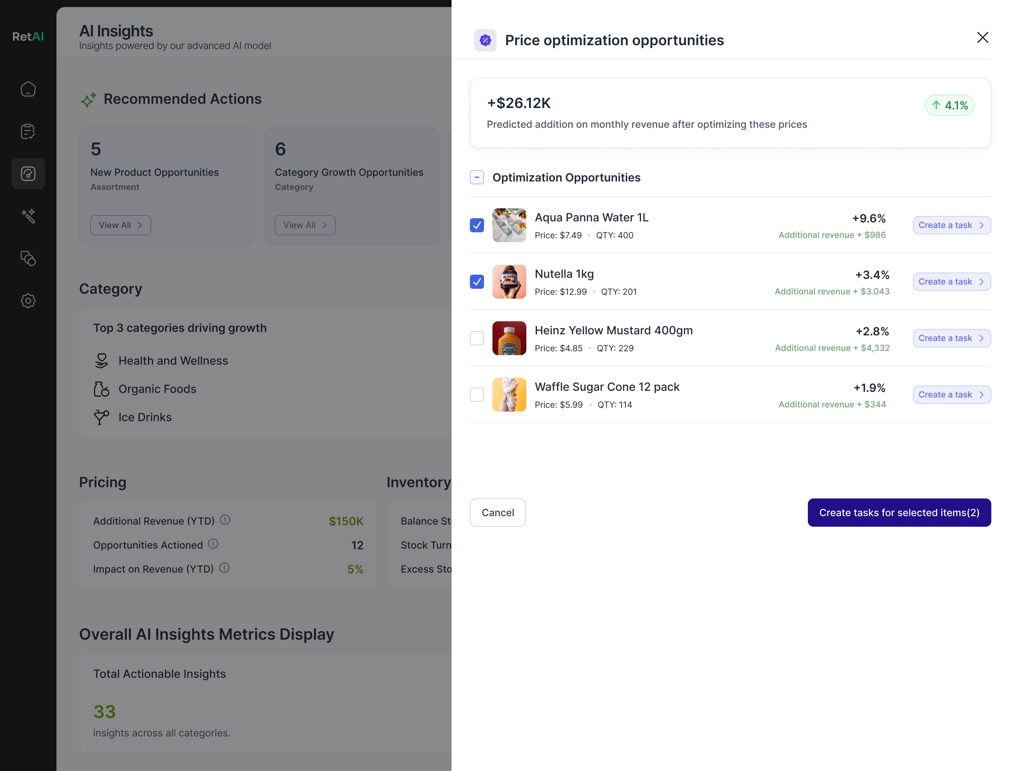Toggle the Optimization Opportunities select-all checkbox

click(x=477, y=178)
